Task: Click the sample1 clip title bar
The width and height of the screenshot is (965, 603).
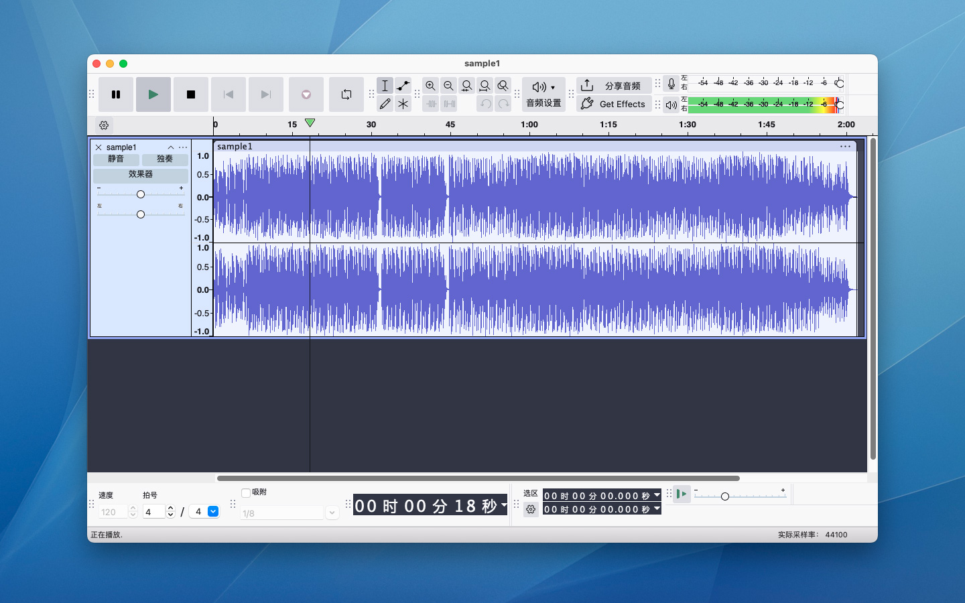Action: click(x=535, y=146)
